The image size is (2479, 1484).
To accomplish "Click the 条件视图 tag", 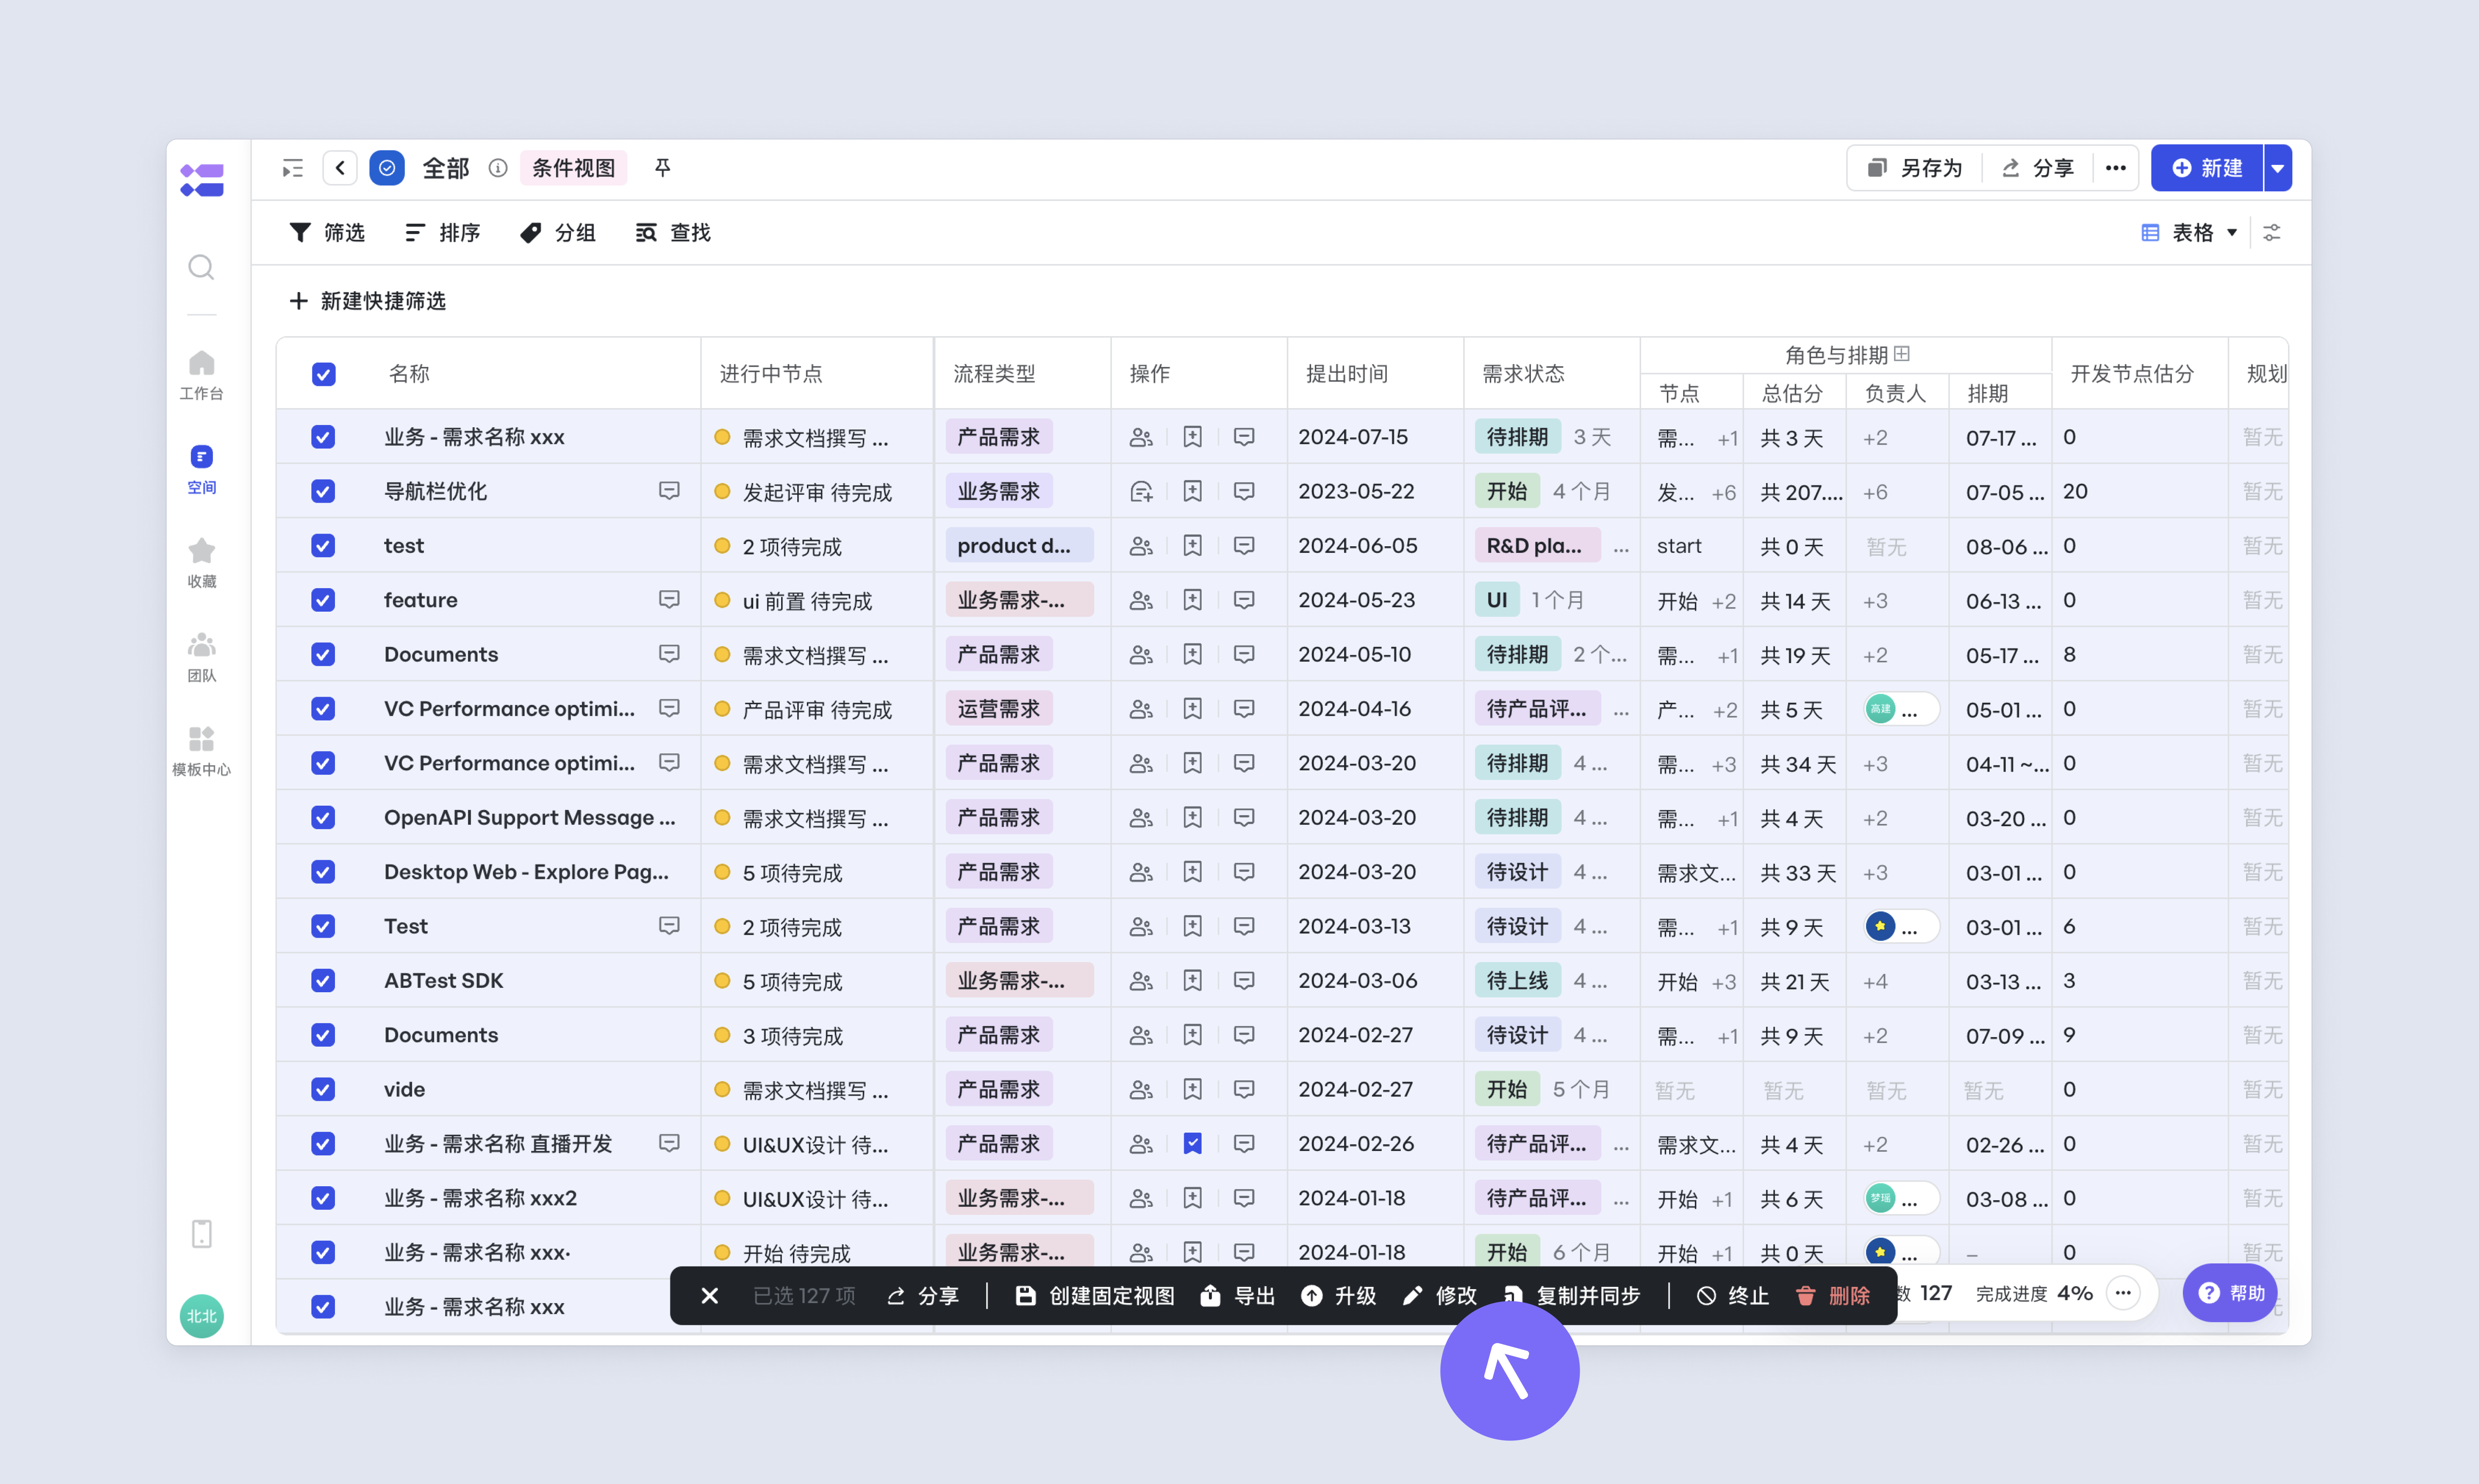I will [x=573, y=168].
